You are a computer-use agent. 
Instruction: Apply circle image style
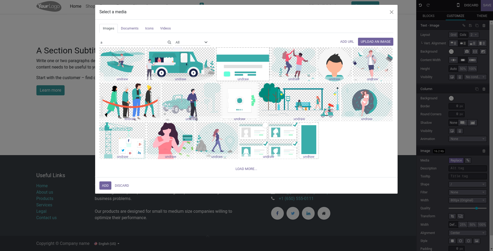coord(460,241)
